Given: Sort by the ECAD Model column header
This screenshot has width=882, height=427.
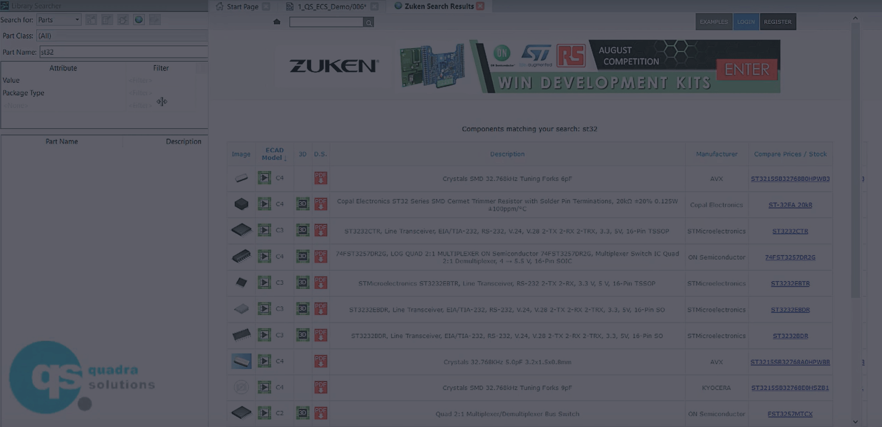Looking at the screenshot, I should [x=274, y=154].
